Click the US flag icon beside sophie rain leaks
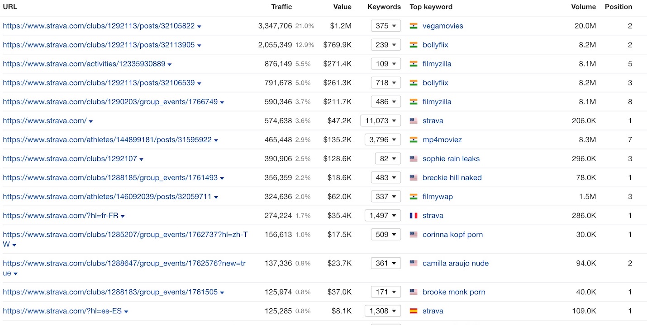The width and height of the screenshot is (647, 325). (x=413, y=159)
